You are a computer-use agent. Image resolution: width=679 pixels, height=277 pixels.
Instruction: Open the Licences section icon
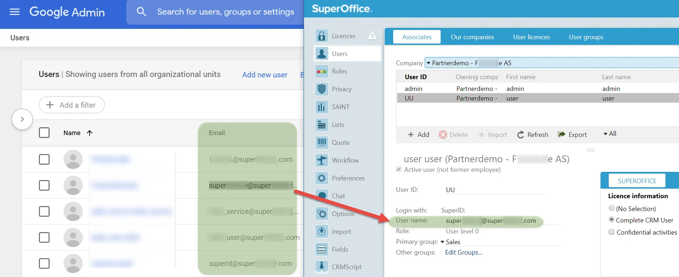click(321, 36)
